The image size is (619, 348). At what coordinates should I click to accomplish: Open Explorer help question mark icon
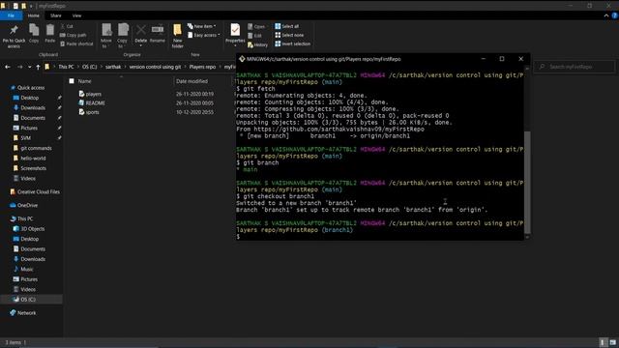(614, 15)
